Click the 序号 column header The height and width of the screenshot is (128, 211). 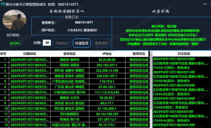tap(4, 54)
